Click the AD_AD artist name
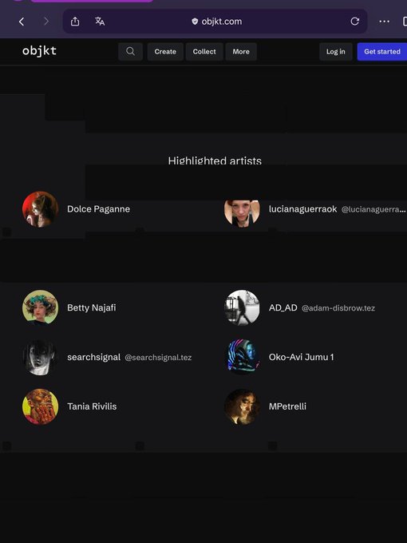The width and height of the screenshot is (407, 543). [283, 307]
